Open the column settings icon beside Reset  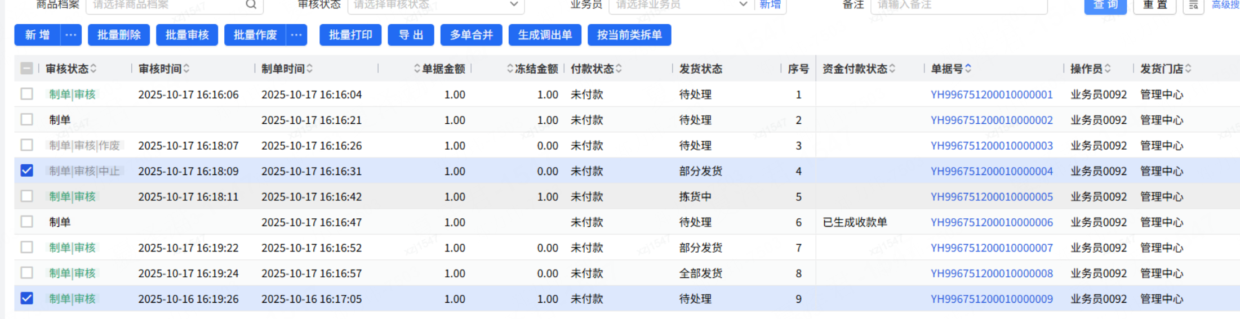[1193, 5]
